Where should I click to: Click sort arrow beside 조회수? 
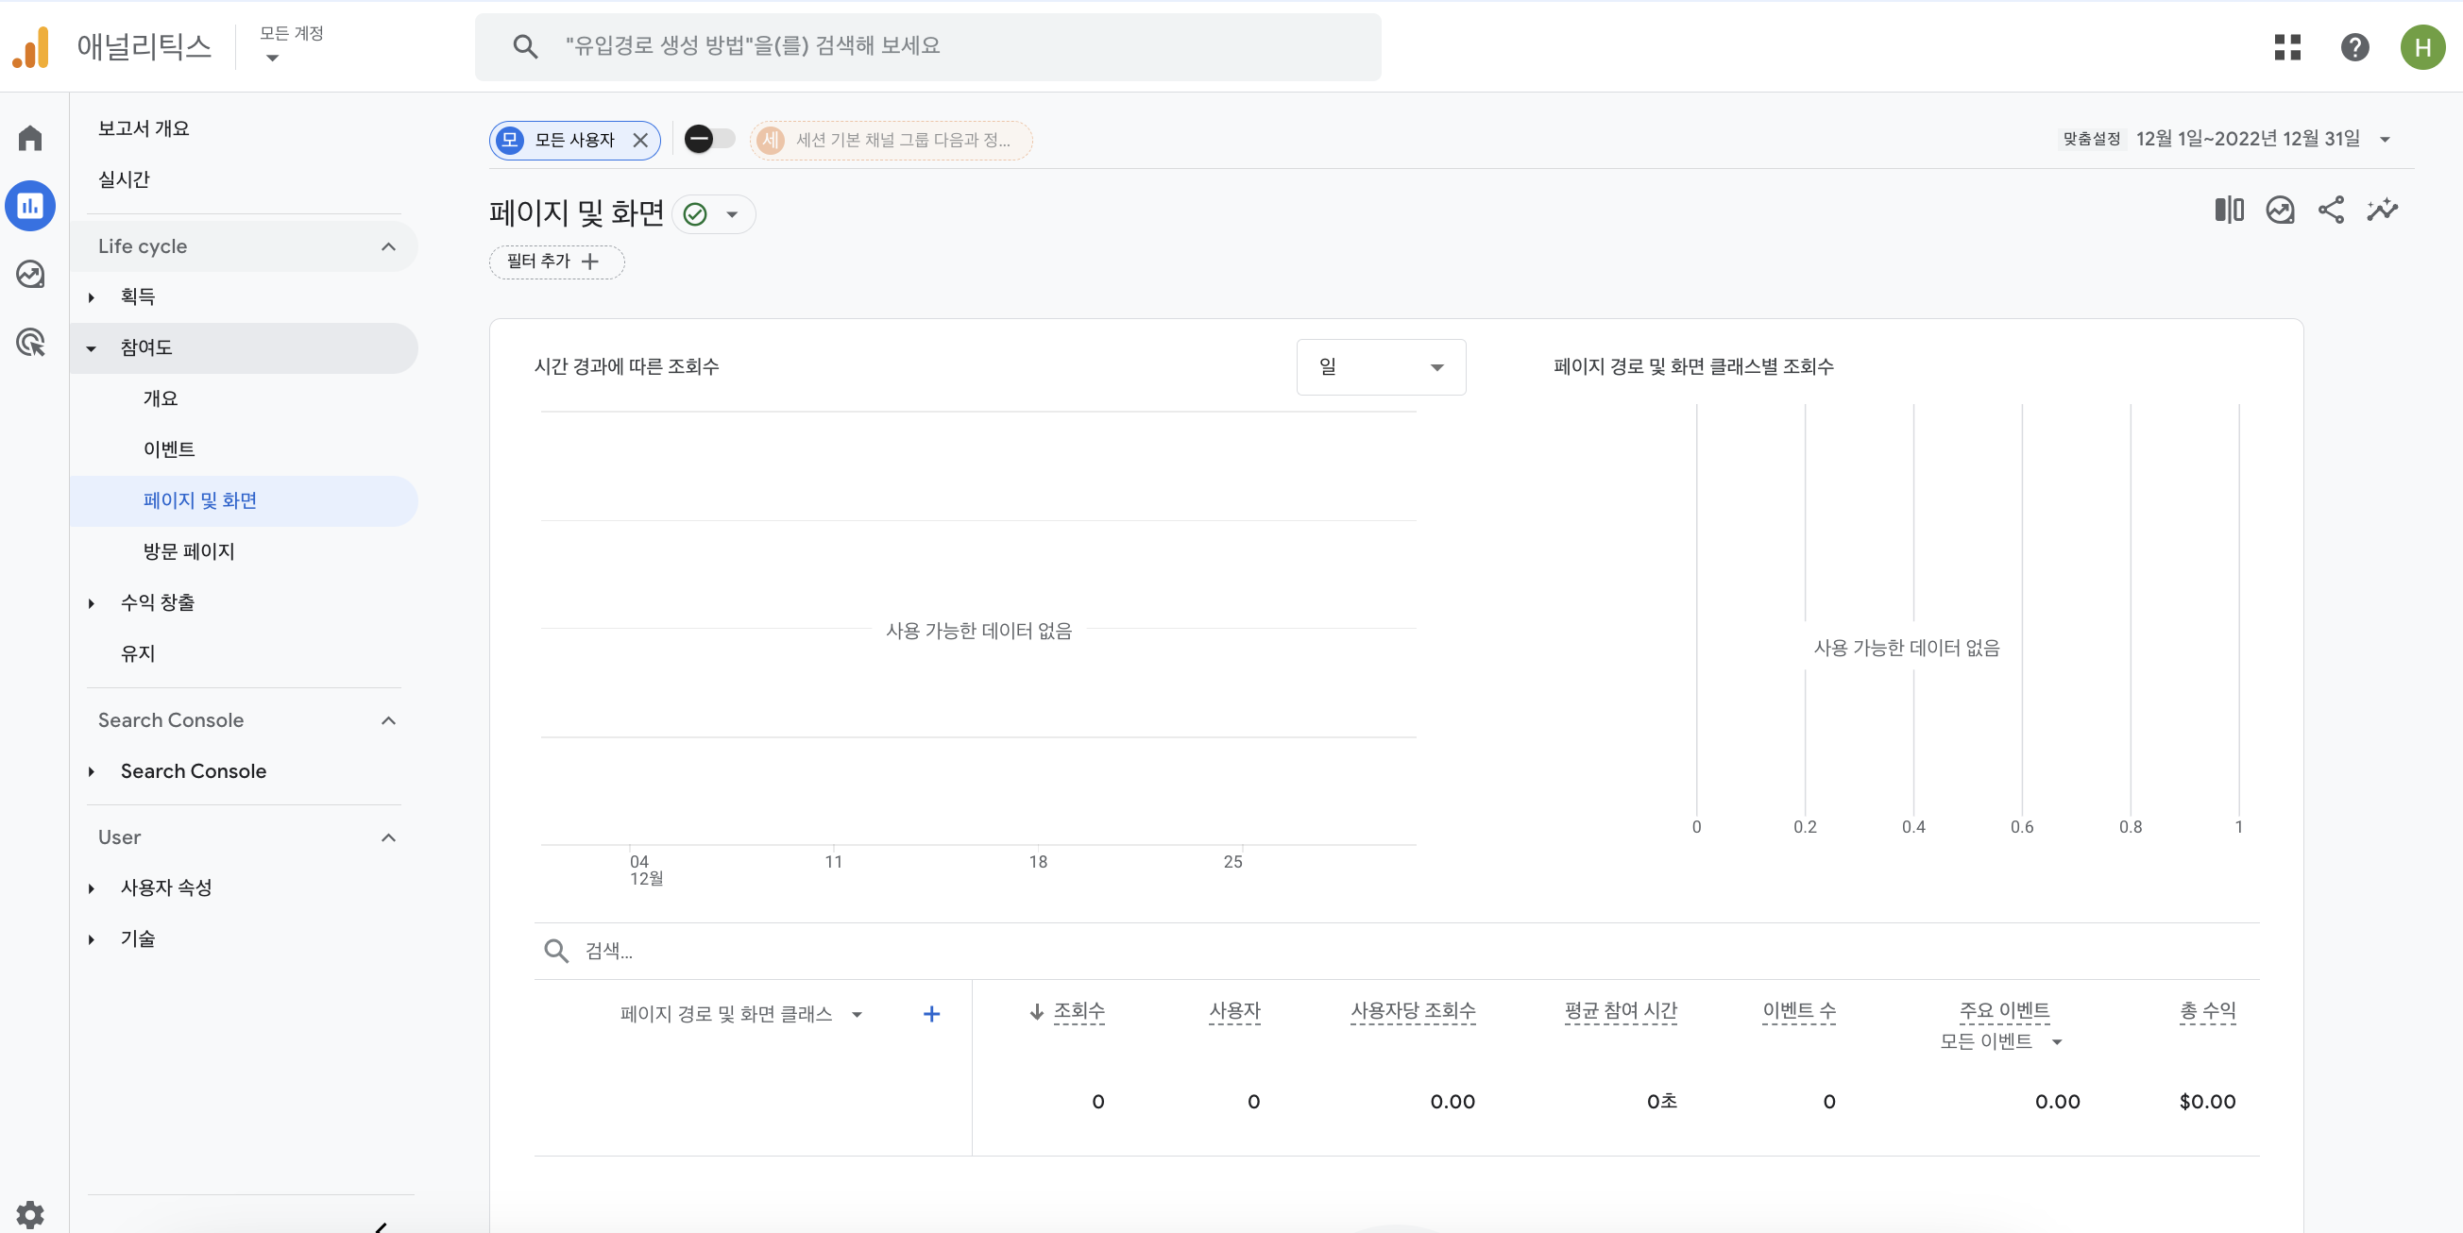[1036, 1011]
